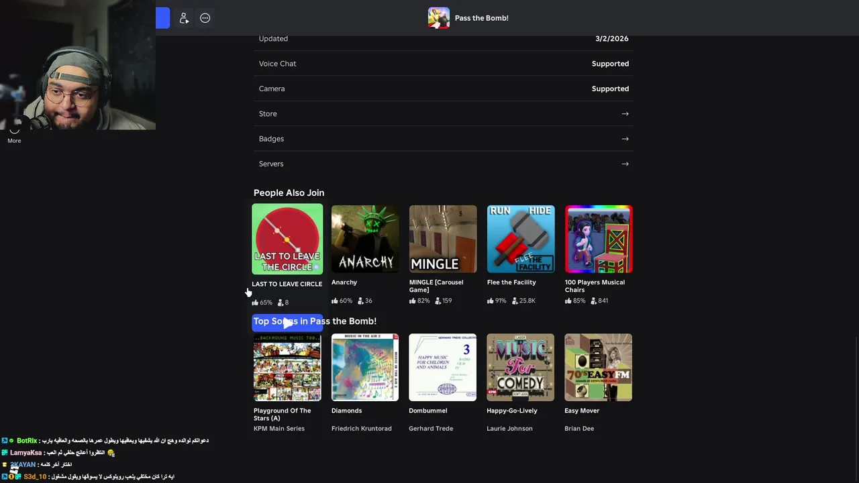Screen dimensions: 859x483
Task: Click the thumbs-up icon beside 85%
Action: pos(568,301)
